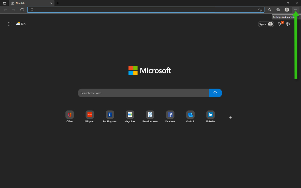Viewport: 301px width, 188px height.
Task: Focus the Search the web box
Action: (143, 93)
